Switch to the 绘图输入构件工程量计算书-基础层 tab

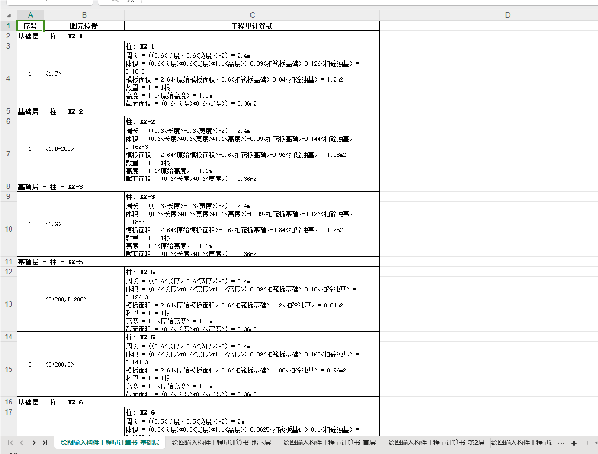(110, 443)
